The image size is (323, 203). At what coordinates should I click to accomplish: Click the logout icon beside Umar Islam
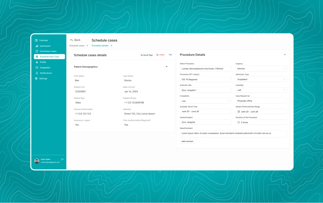pyautogui.click(x=62, y=159)
